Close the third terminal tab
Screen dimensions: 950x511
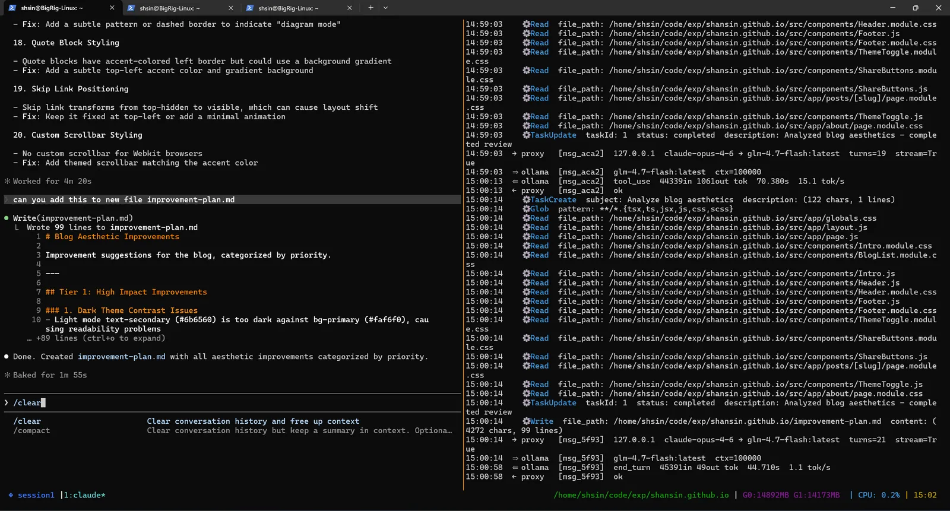pyautogui.click(x=350, y=8)
